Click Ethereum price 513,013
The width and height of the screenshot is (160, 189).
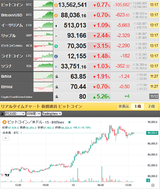[x=75, y=25]
